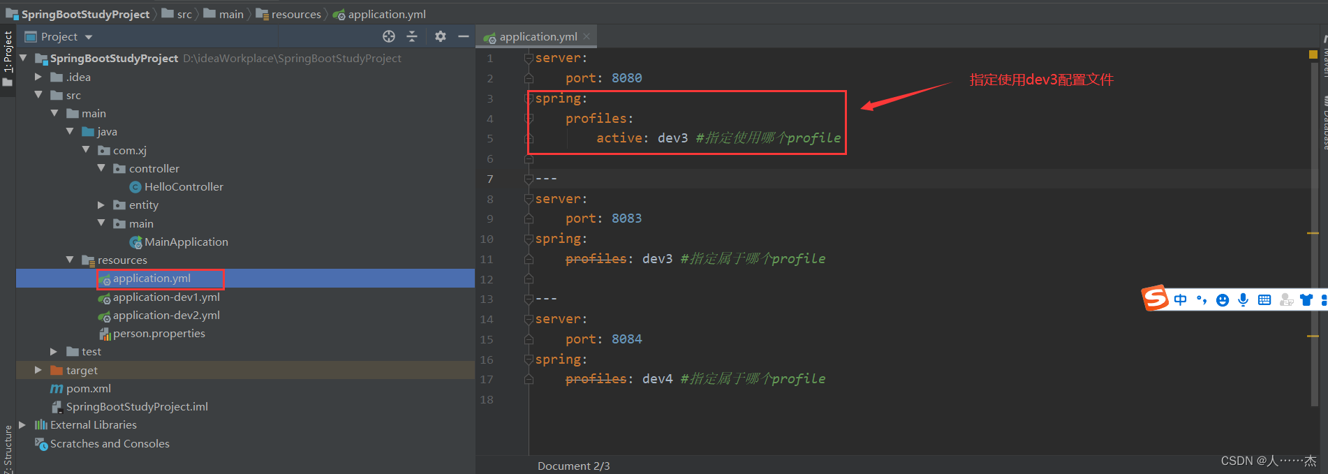Select the application.yml editor tab
Viewport: 1328px width, 474px height.
click(x=537, y=36)
